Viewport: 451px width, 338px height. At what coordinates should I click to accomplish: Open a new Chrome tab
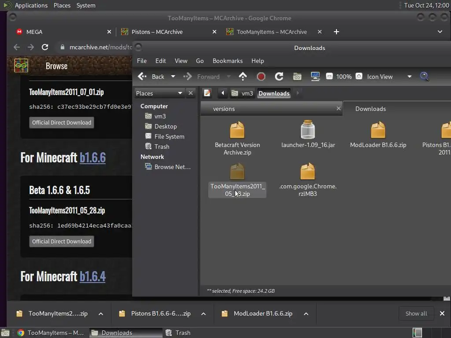coord(336,32)
